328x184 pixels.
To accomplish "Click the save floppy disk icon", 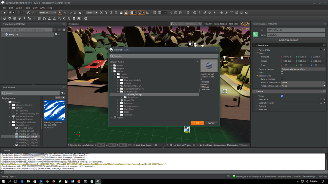I will click(x=176, y=13).
